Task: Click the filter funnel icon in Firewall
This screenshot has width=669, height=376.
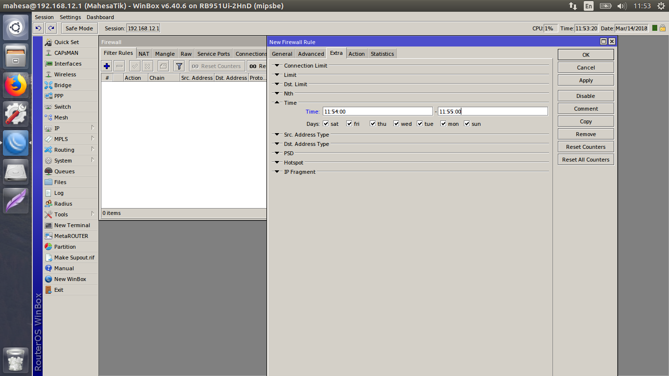Action: tap(179, 66)
